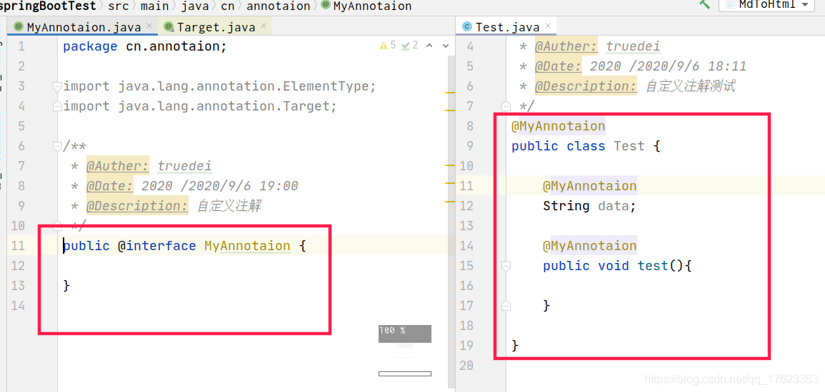Viewport: 825px width, 392px height.
Task: Close the MyAnnotaion.java tab
Action: coord(149,26)
